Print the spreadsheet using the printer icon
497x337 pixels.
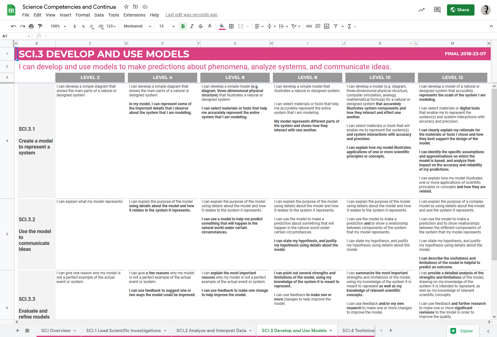pos(31,26)
